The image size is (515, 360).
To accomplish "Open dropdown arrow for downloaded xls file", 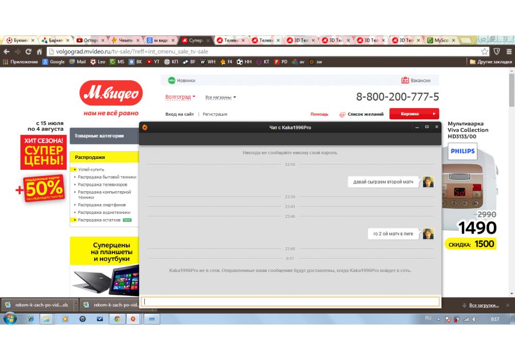I will (x=76, y=304).
